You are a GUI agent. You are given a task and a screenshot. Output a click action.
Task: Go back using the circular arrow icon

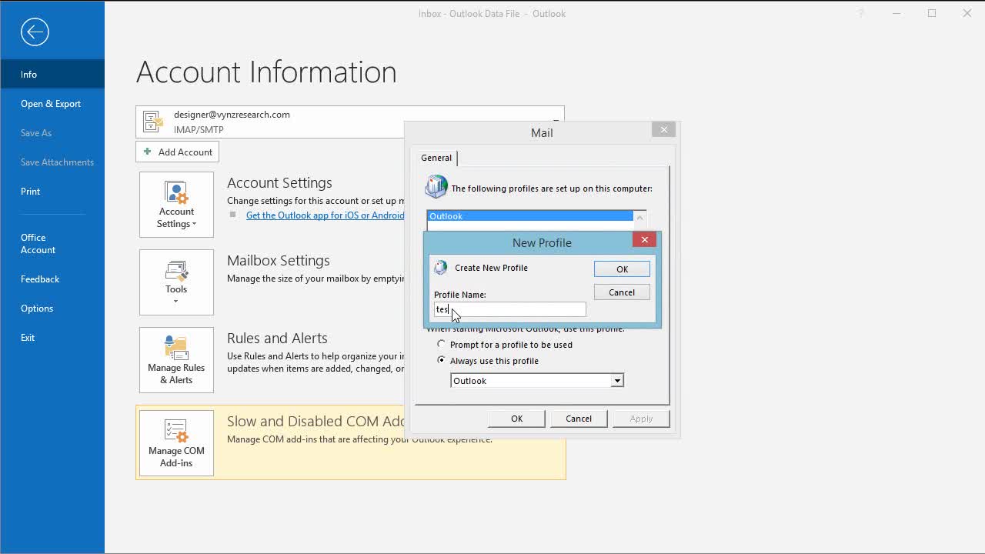tap(35, 32)
